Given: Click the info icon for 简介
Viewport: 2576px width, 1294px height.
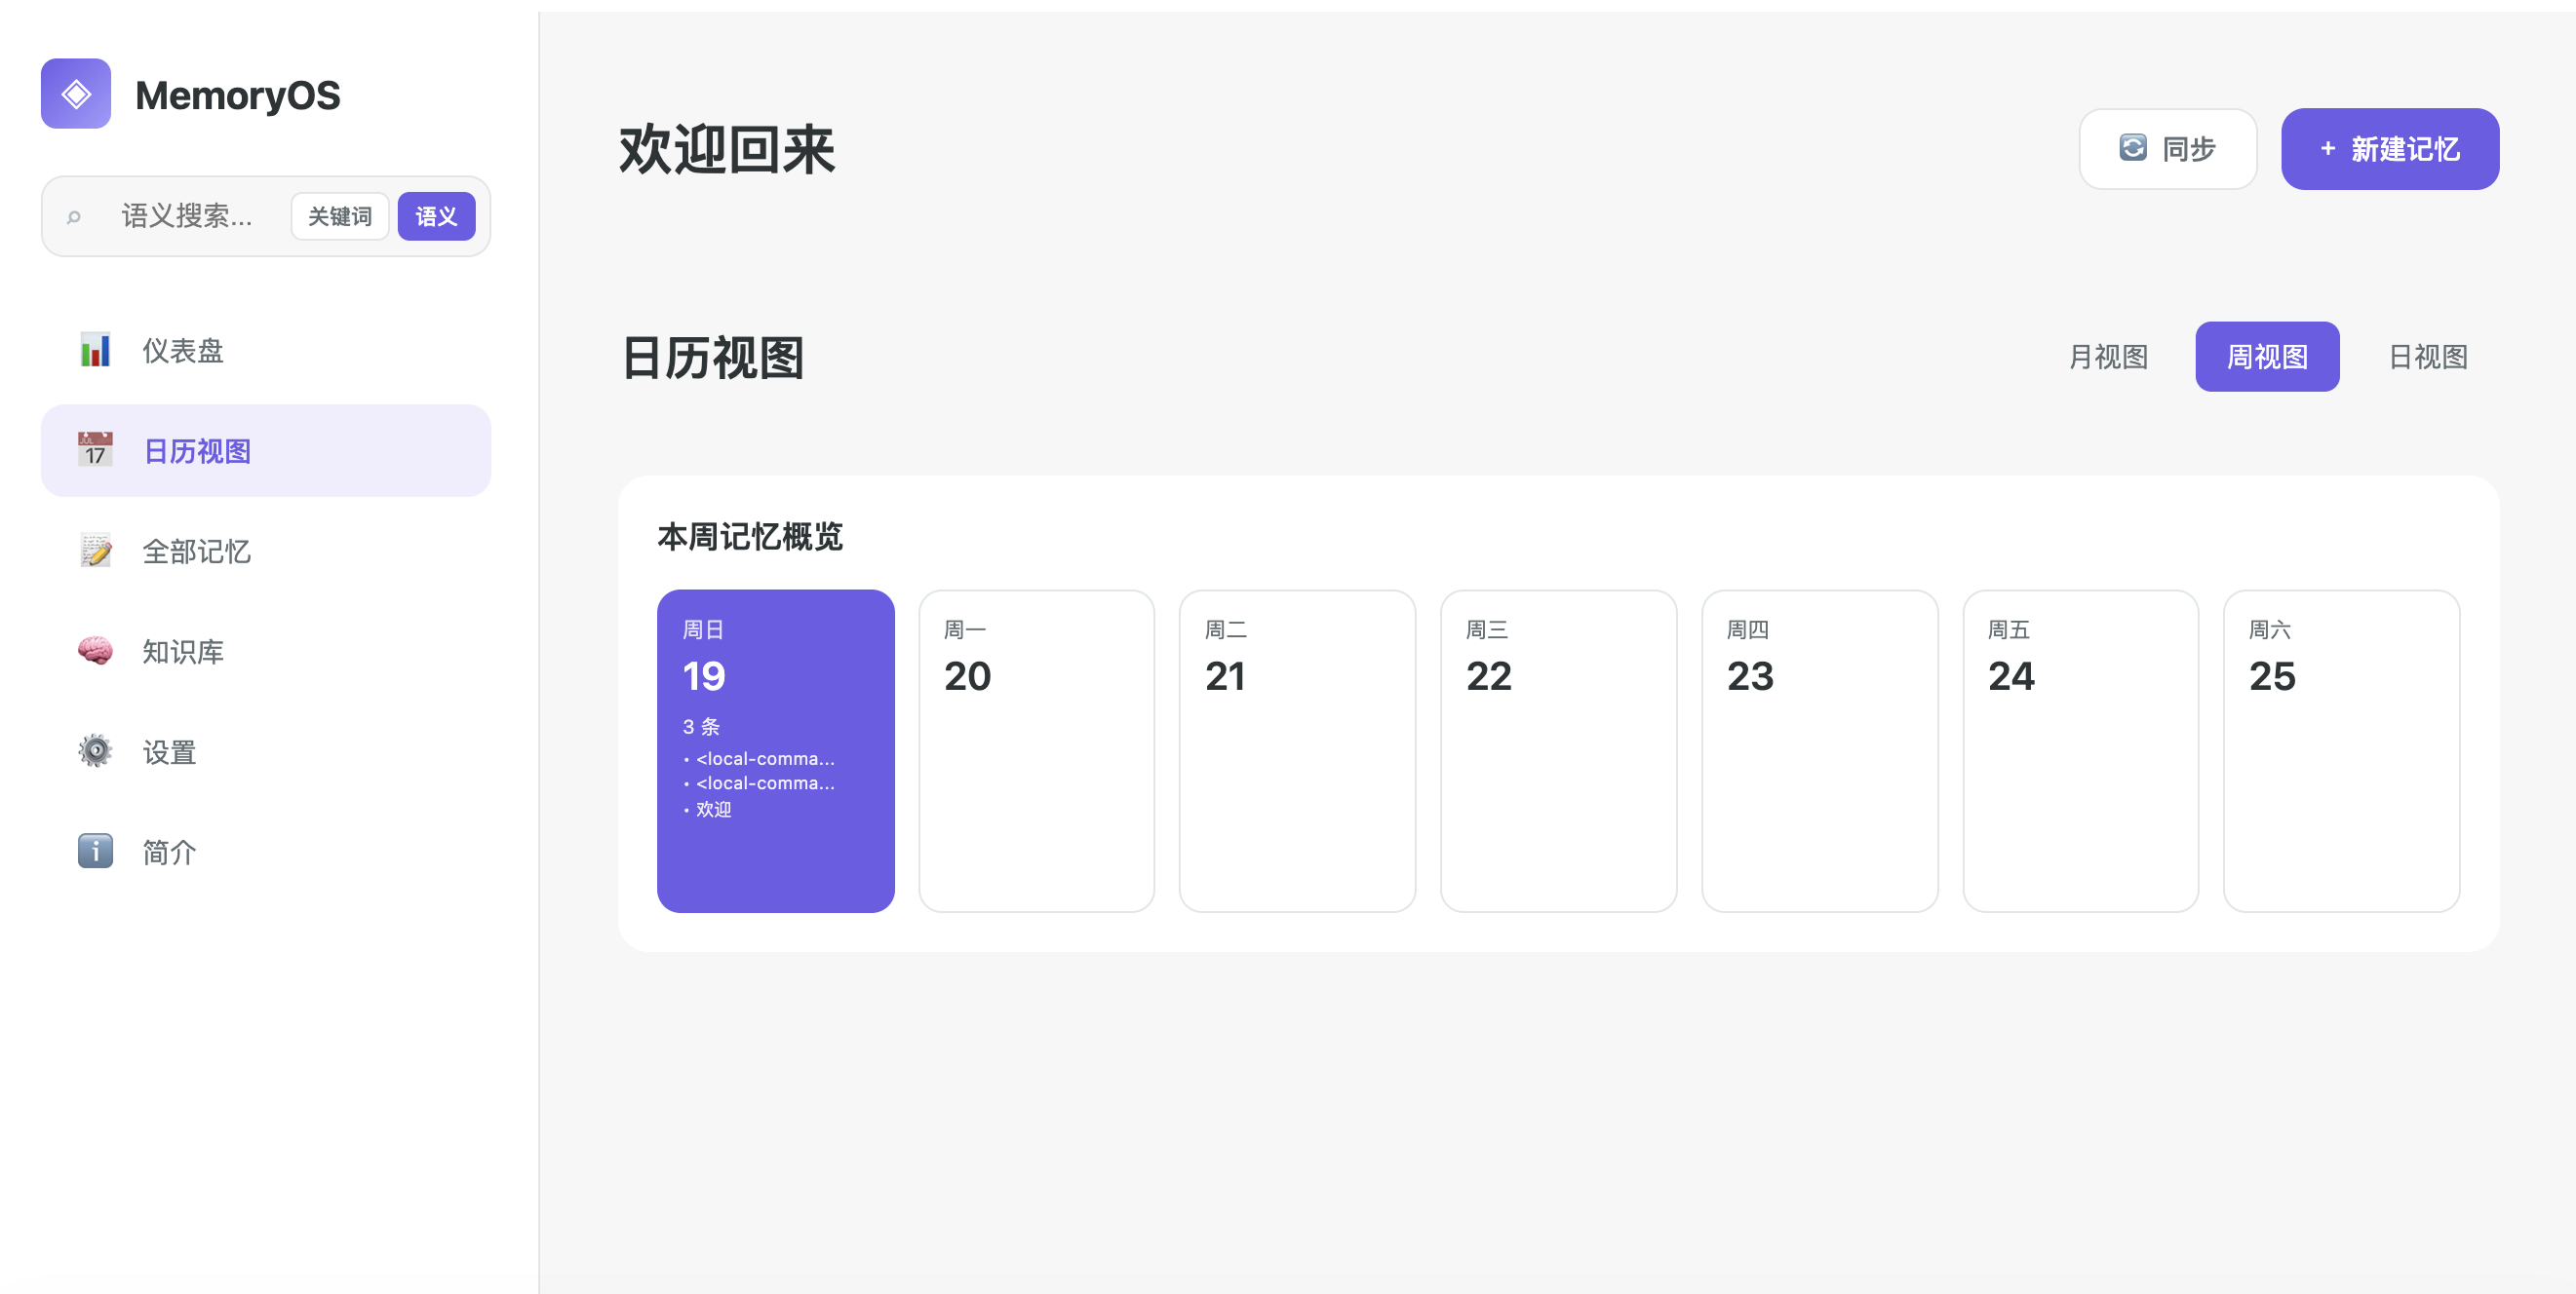Looking at the screenshot, I should pos(95,852).
